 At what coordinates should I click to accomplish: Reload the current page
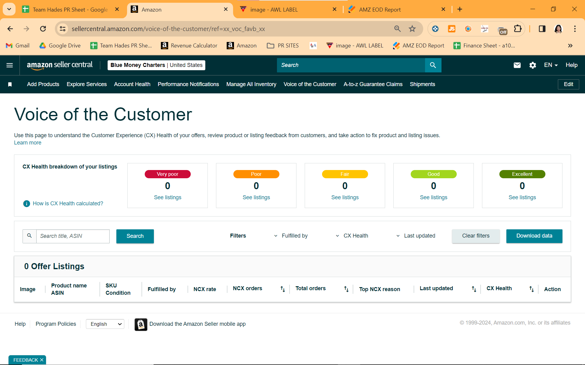pyautogui.click(x=43, y=29)
